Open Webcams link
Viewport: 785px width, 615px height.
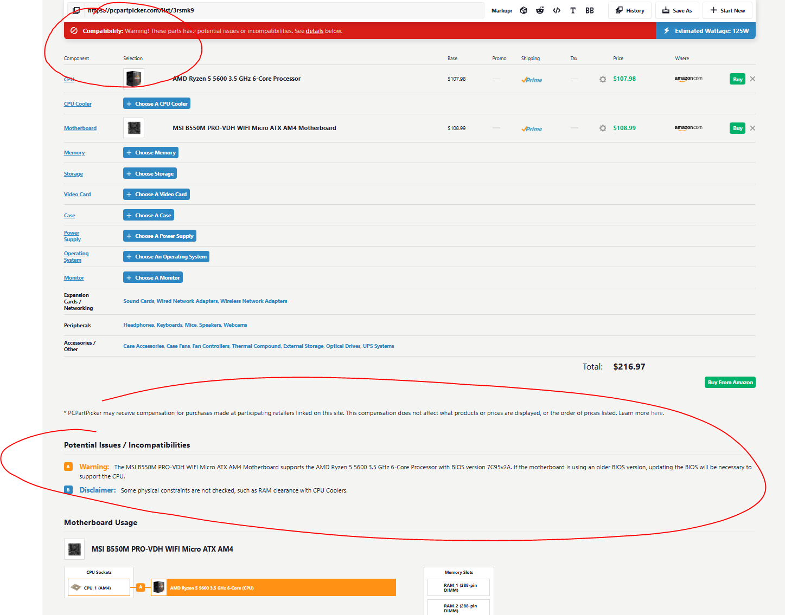235,325
